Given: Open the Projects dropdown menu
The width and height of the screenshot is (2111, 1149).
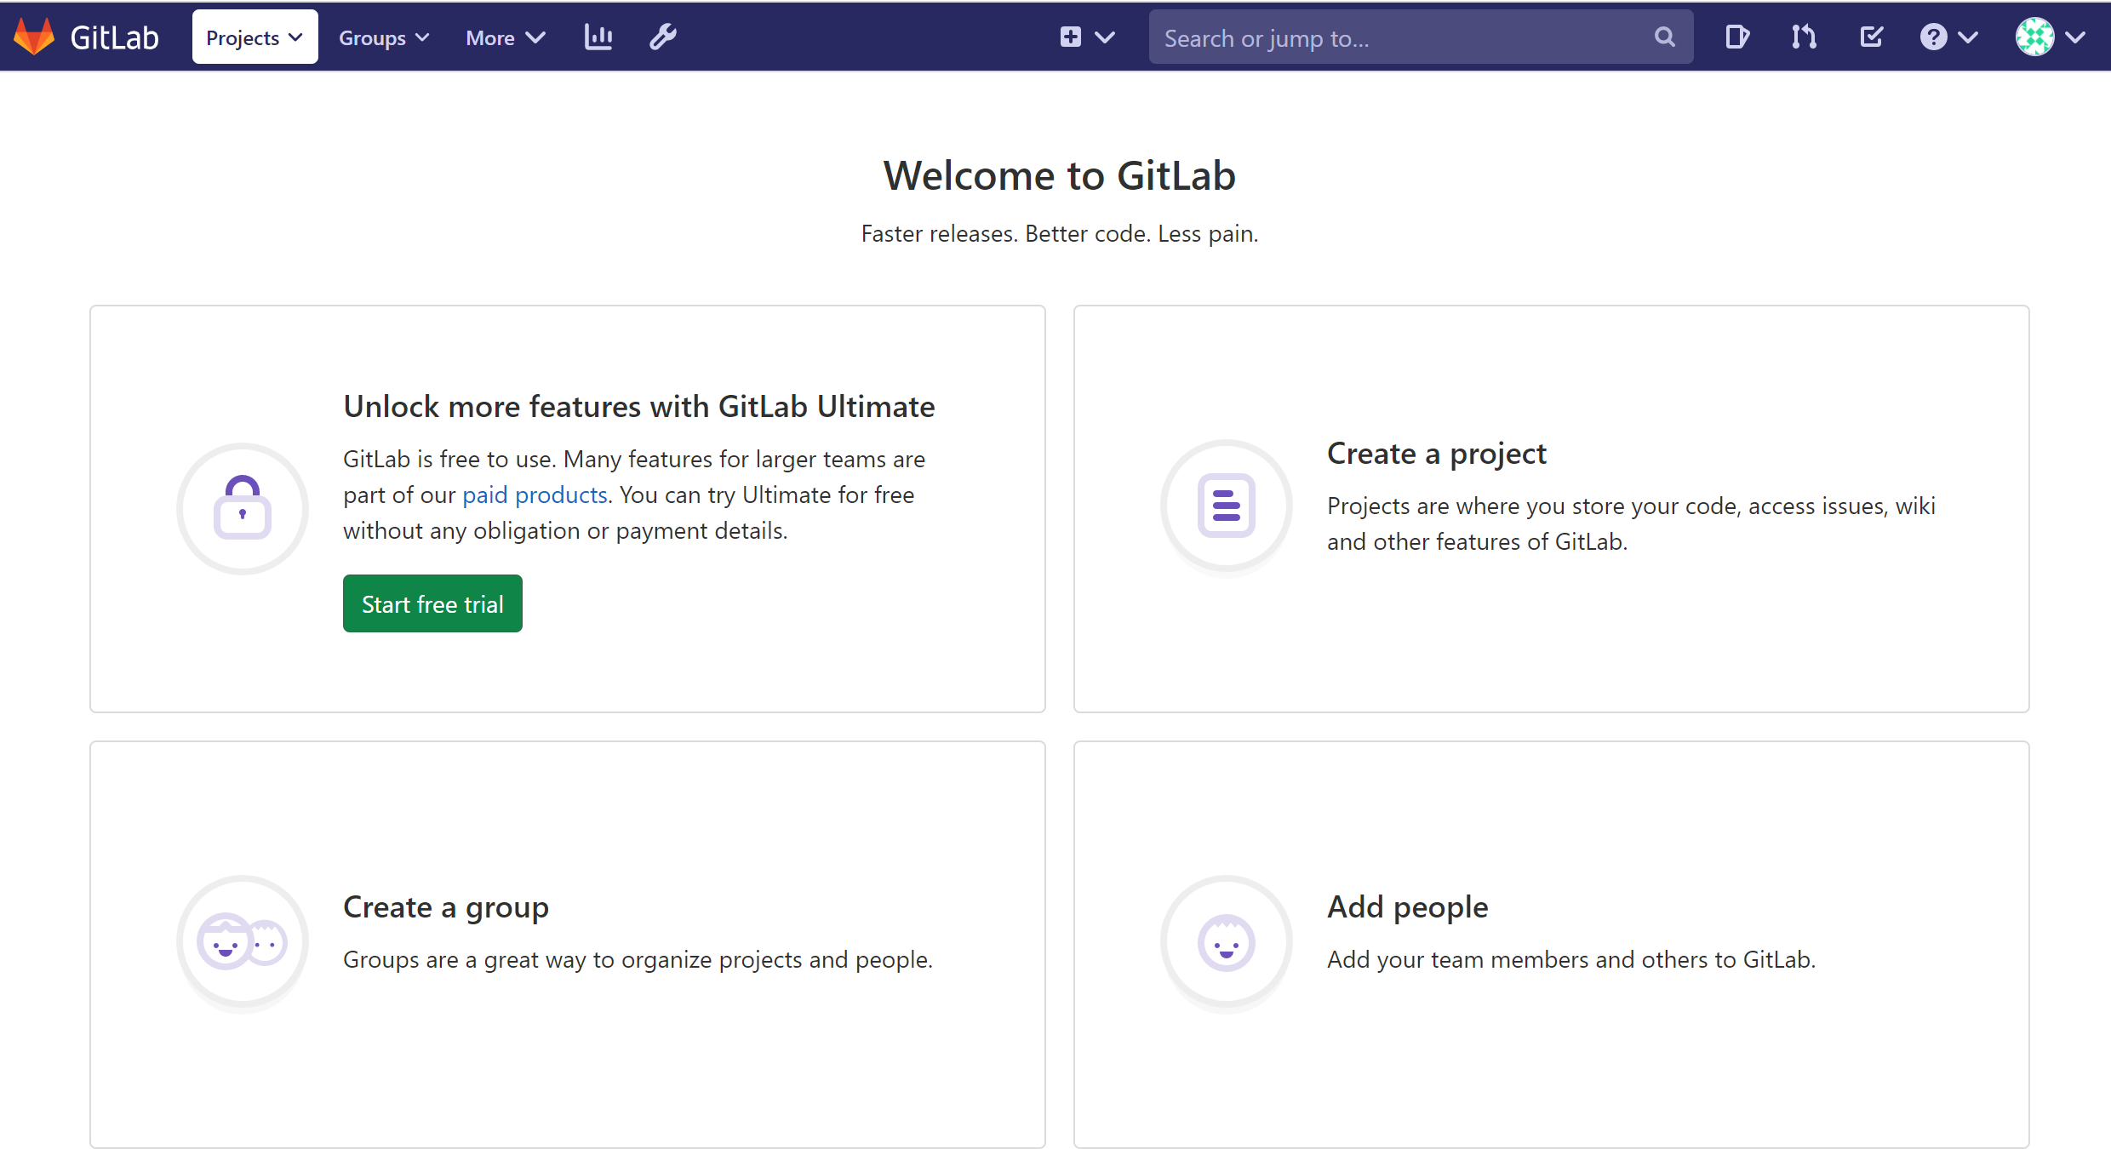Looking at the screenshot, I should pyautogui.click(x=255, y=37).
